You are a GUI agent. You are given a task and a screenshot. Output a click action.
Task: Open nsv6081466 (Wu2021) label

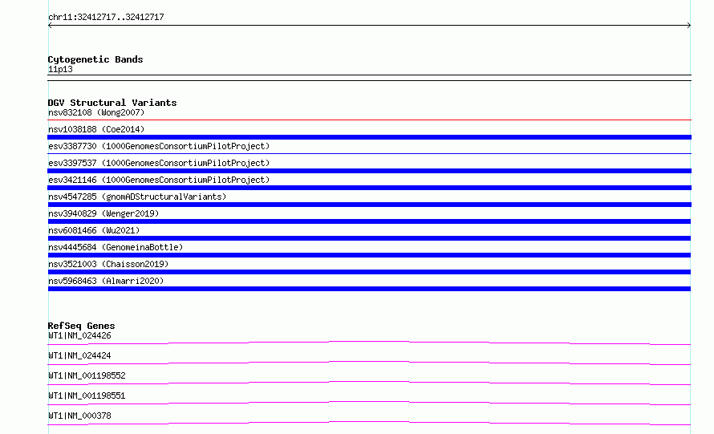click(x=94, y=230)
